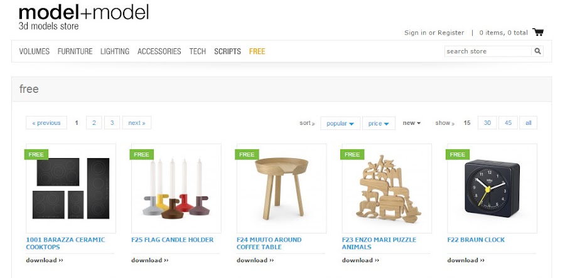The image size is (565, 278).
Task: Click FREE badge on Barazza cooktops
Action: pyautogui.click(x=36, y=154)
